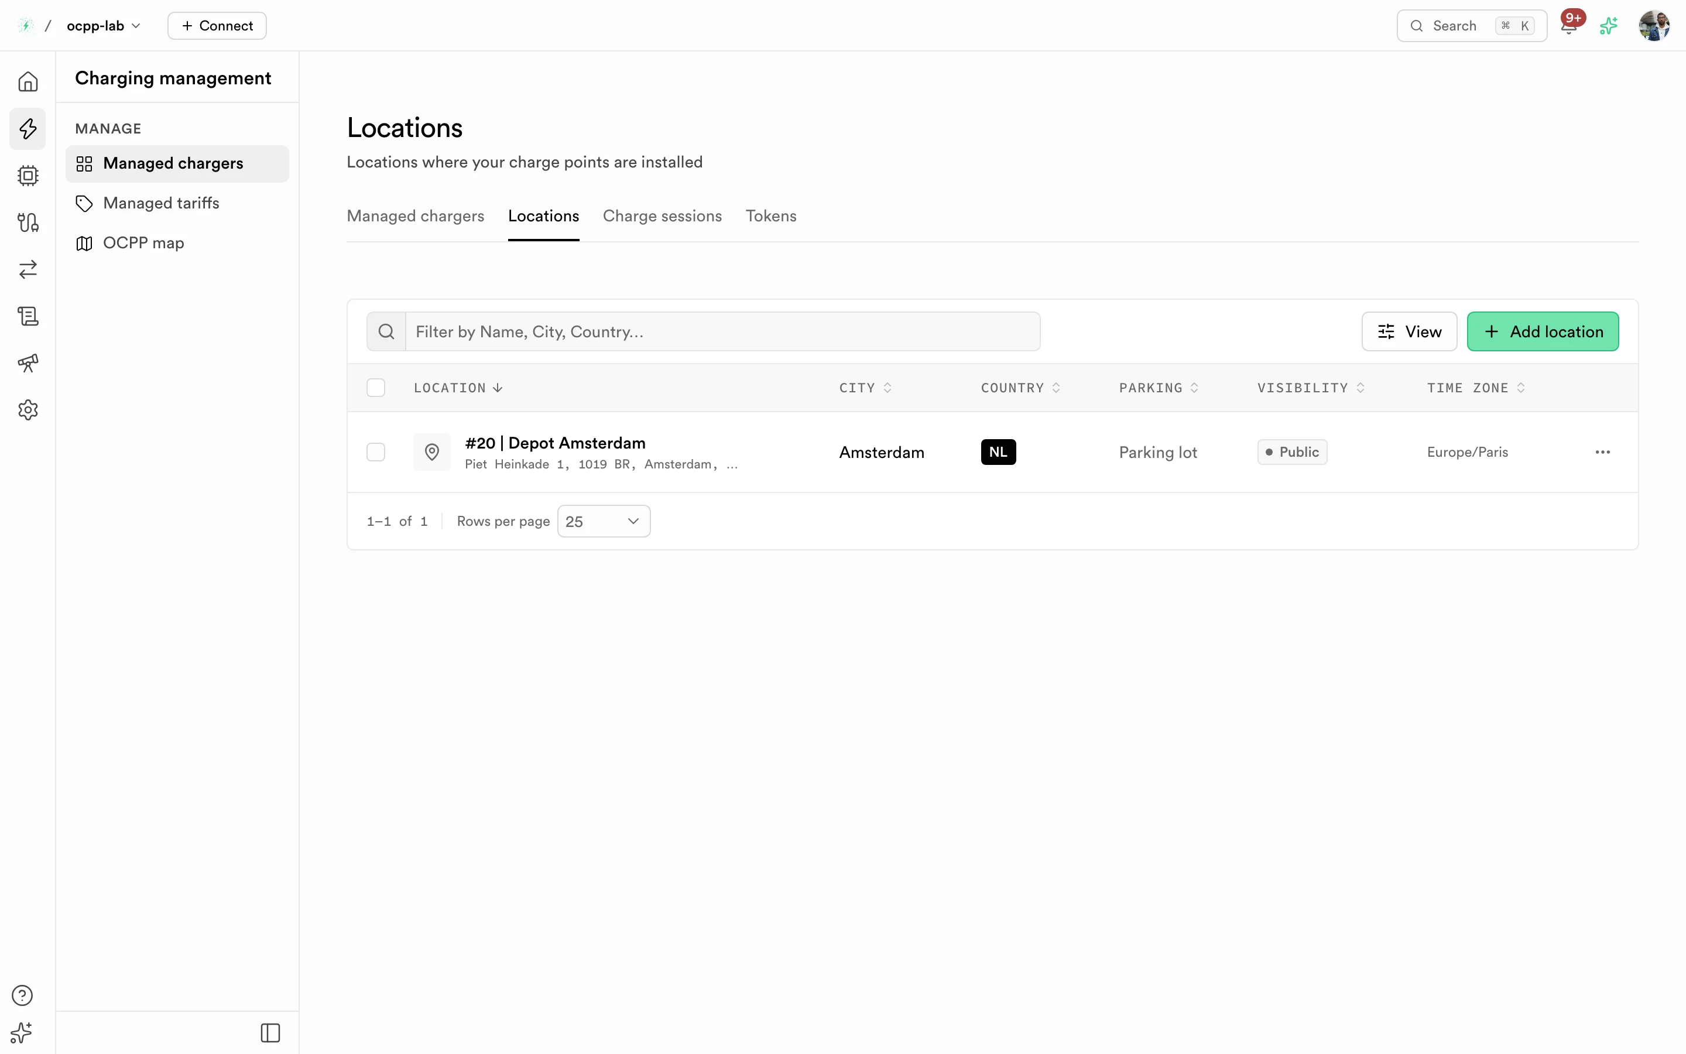Click the Piet Heinkade address text
Image resolution: width=1686 pixels, height=1054 pixels.
click(601, 465)
